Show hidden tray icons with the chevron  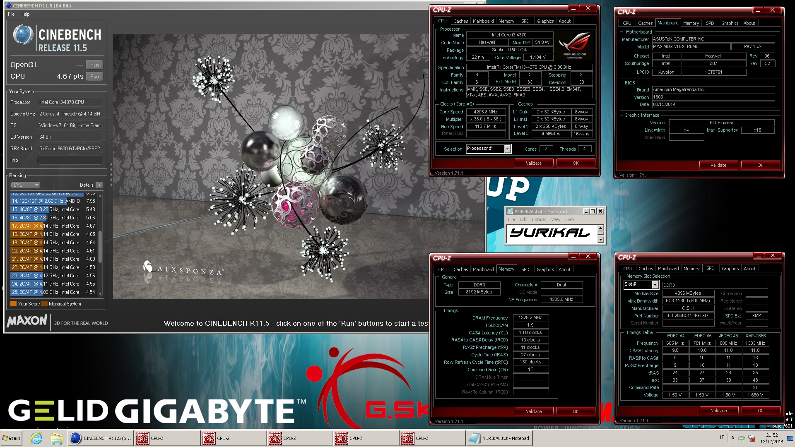(732, 438)
